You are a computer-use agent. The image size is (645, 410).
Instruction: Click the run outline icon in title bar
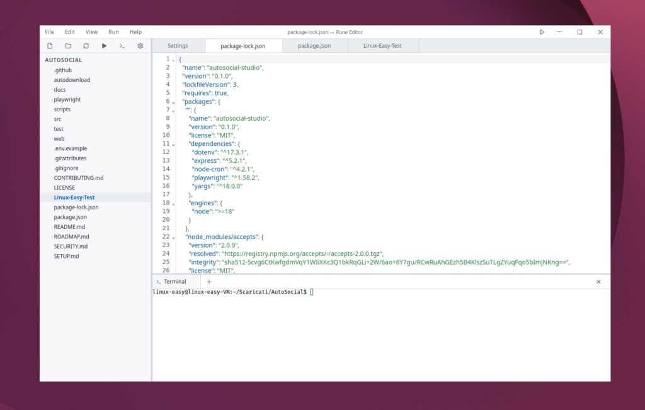click(542, 32)
